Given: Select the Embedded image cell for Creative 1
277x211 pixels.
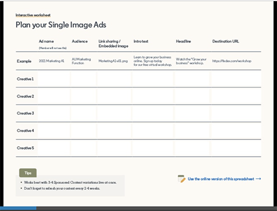Looking at the screenshot, I should click(x=115, y=79).
